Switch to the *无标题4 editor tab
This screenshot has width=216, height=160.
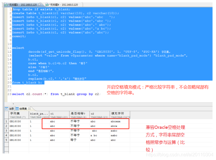[x=64, y=5]
